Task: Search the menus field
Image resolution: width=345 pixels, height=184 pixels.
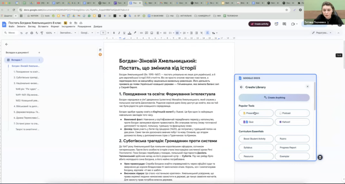Action: click(10, 33)
